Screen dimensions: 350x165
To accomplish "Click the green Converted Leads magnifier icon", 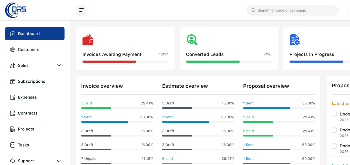I will (x=192, y=40).
